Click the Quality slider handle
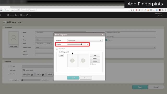167x94 pixels. tap(81, 44)
